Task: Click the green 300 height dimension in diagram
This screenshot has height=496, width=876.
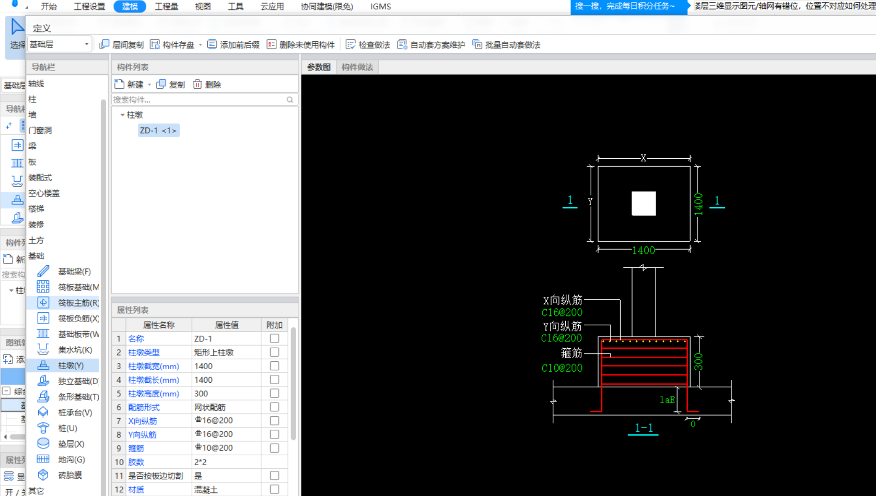Action: [698, 361]
